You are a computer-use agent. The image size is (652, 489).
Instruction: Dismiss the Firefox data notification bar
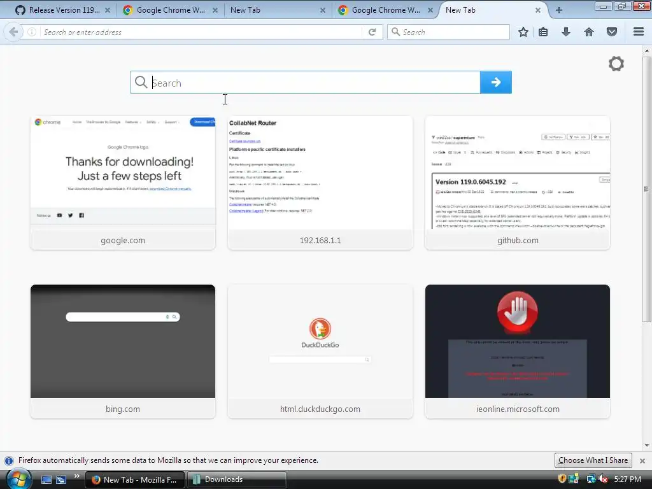[642, 461]
